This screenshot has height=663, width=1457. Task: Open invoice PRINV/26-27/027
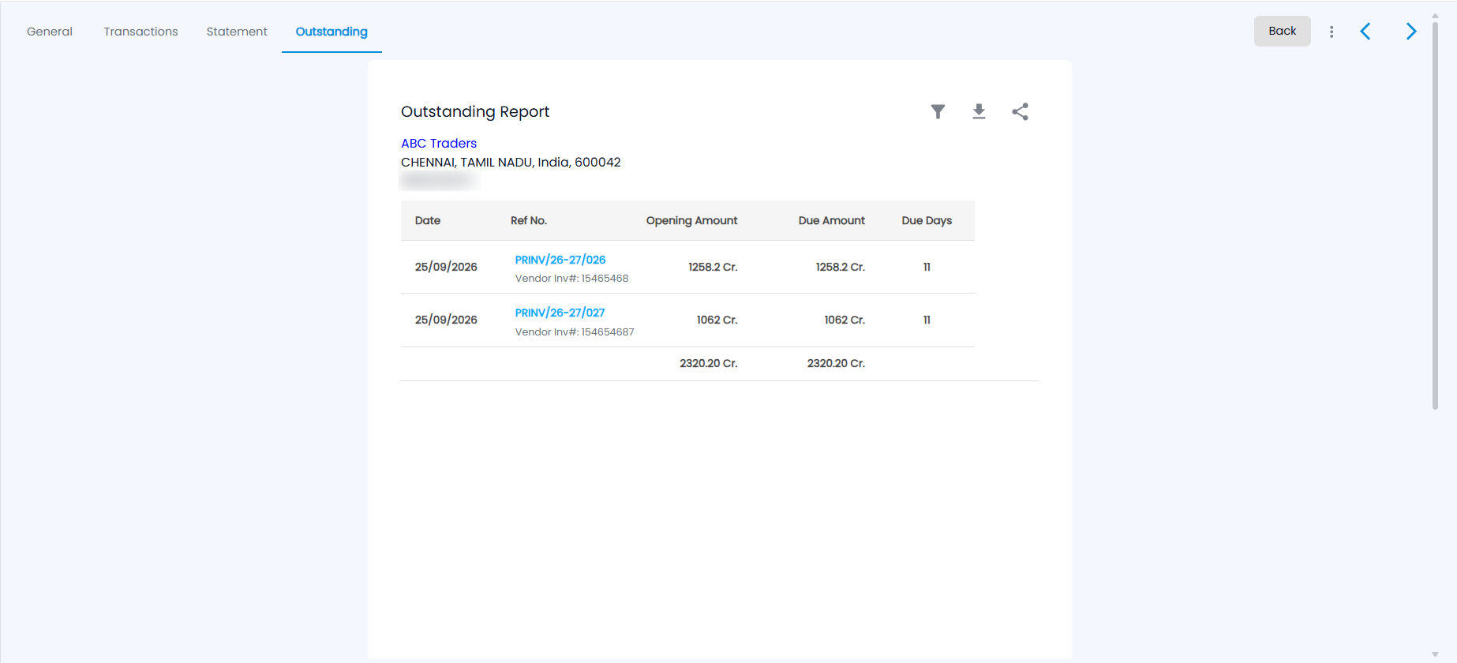pyautogui.click(x=560, y=313)
